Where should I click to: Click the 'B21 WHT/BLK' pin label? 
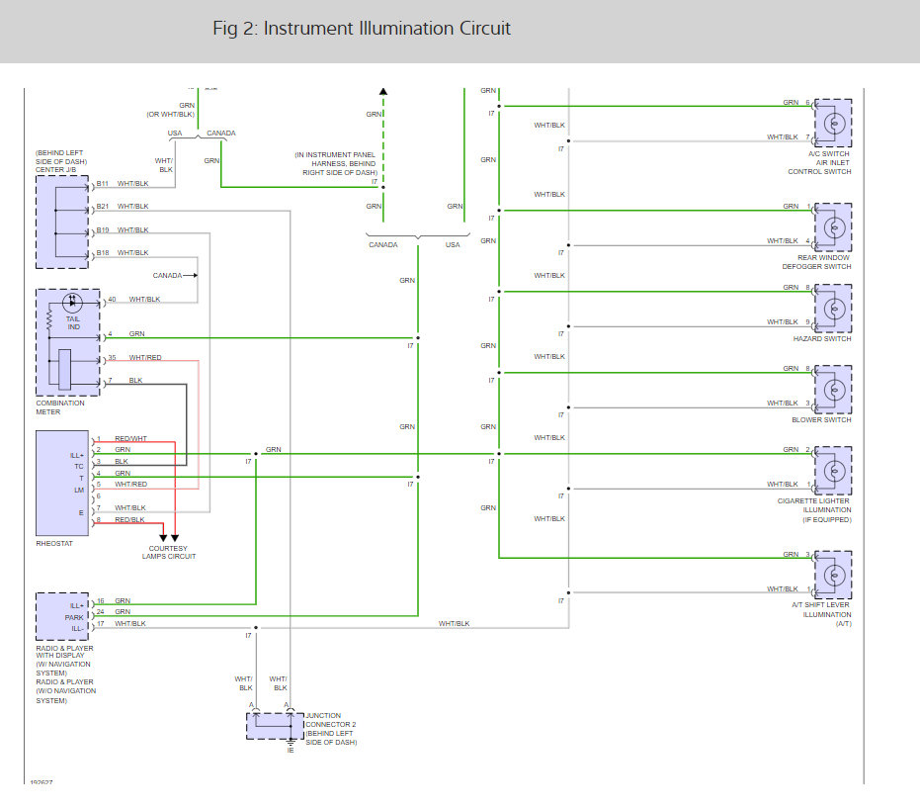123,207
